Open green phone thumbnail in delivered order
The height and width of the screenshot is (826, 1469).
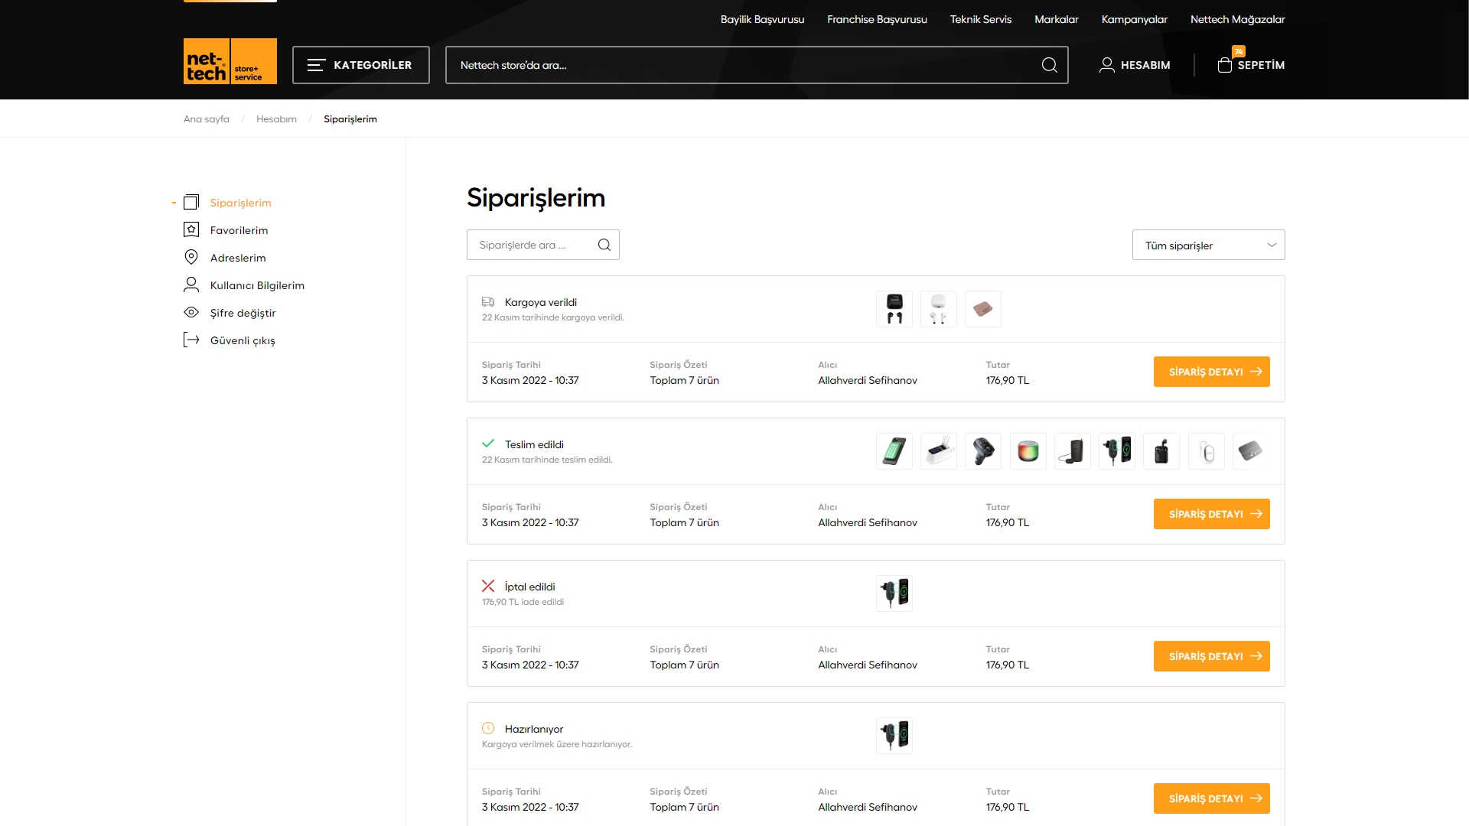point(894,451)
